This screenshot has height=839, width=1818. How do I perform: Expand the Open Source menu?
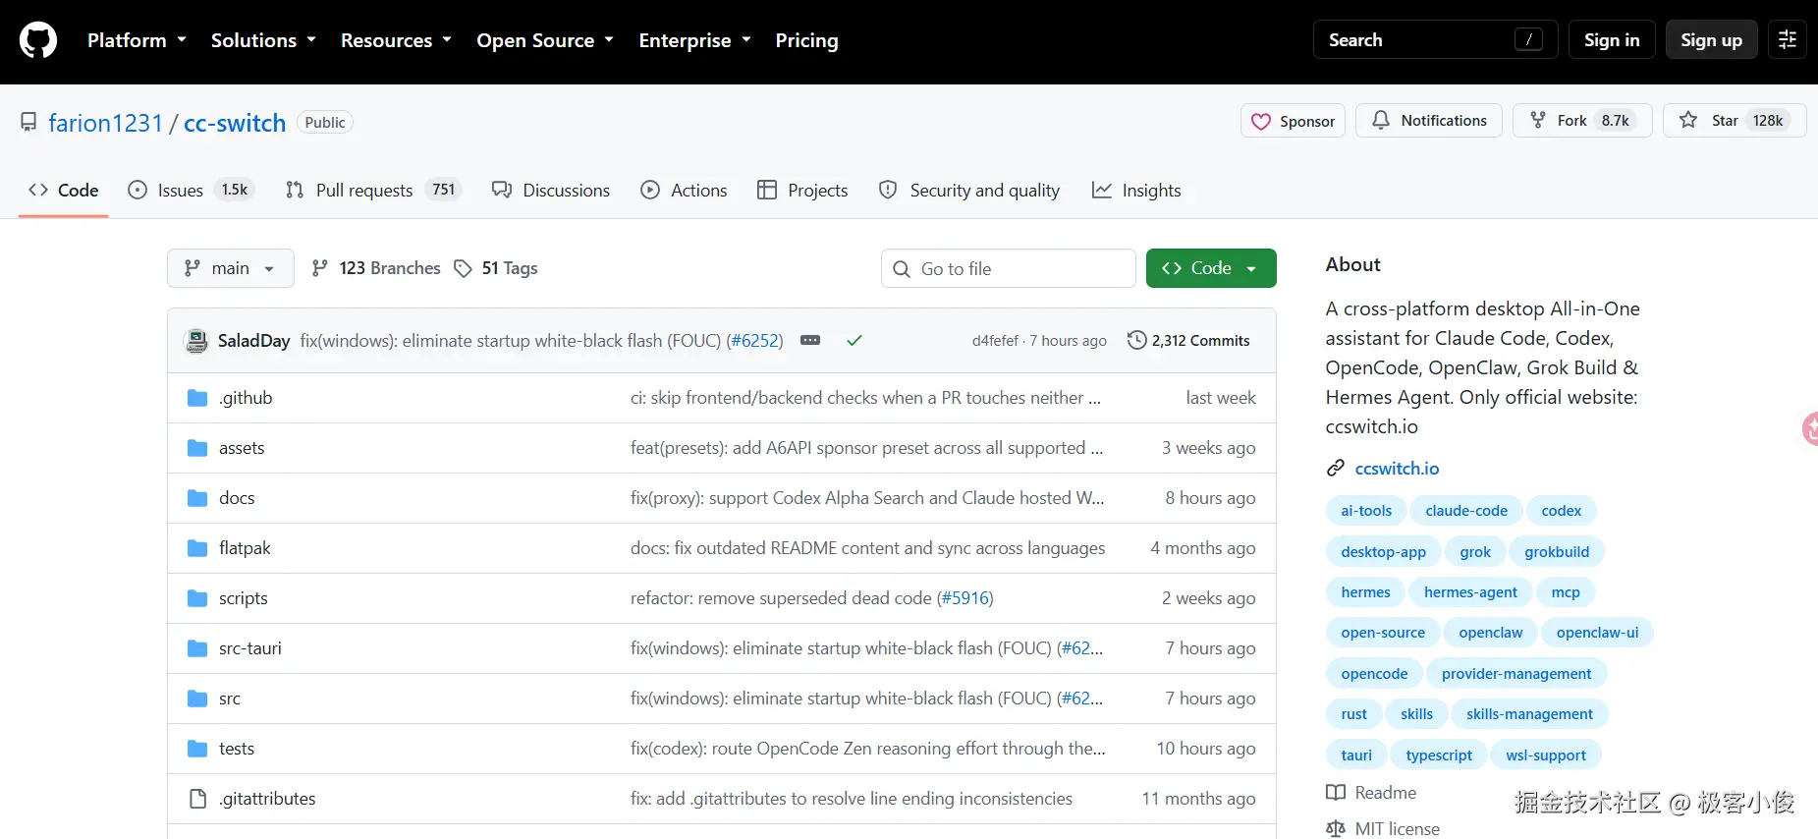[x=545, y=40]
